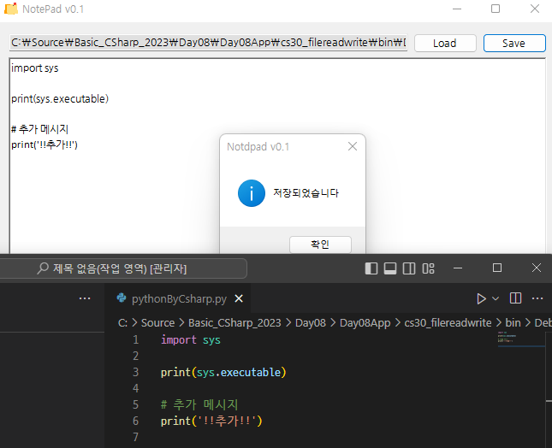
Task: Toggle VS Code secondary side bar icon
Action: [409, 268]
